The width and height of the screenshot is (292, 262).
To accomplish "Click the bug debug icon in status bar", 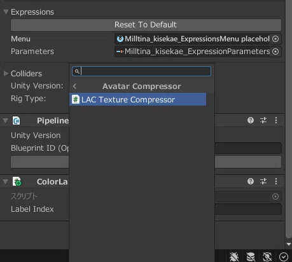I will (234, 257).
